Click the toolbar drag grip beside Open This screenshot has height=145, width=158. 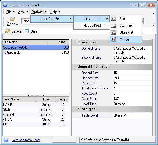(x=4, y=21)
